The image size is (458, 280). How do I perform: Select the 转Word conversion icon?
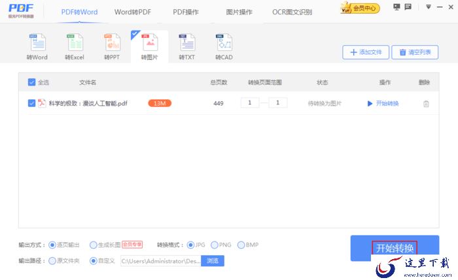click(37, 46)
